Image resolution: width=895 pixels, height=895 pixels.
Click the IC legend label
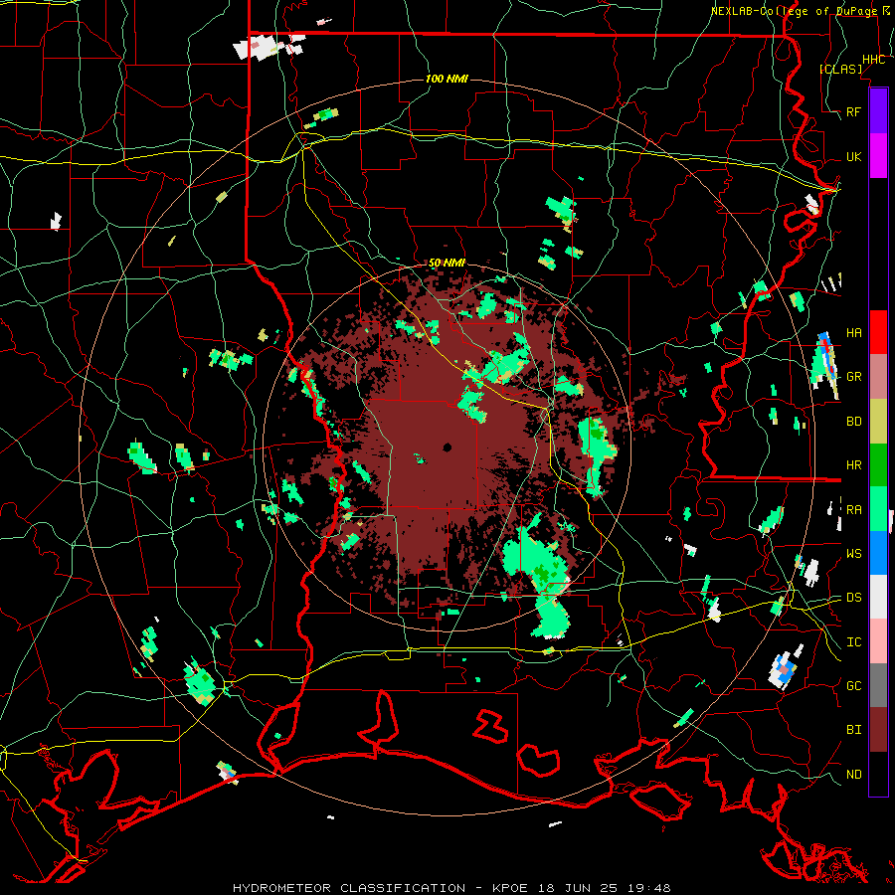(x=853, y=642)
